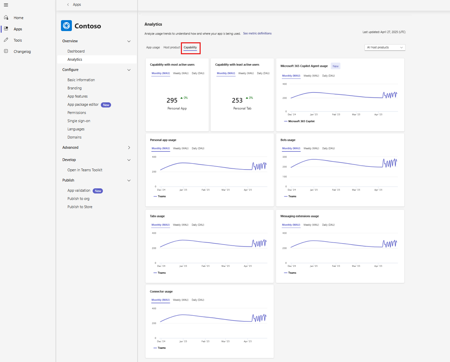The image size is (450, 362).
Task: Collapse the Develop section chevron
Action: [x=129, y=160]
